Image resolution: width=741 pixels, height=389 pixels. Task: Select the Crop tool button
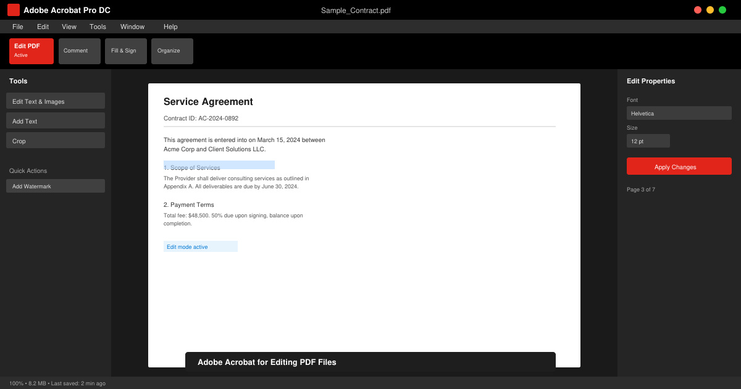[56, 140]
